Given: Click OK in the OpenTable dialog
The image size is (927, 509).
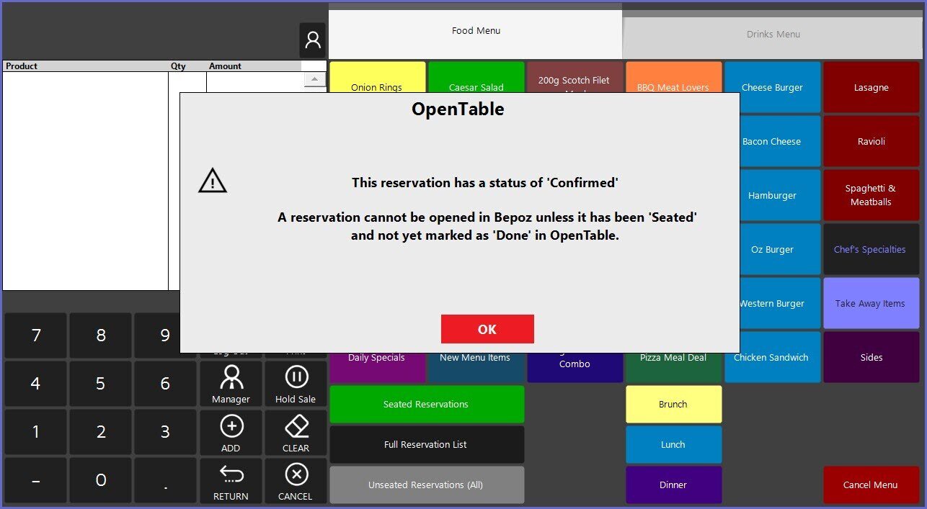Looking at the screenshot, I should click(487, 329).
